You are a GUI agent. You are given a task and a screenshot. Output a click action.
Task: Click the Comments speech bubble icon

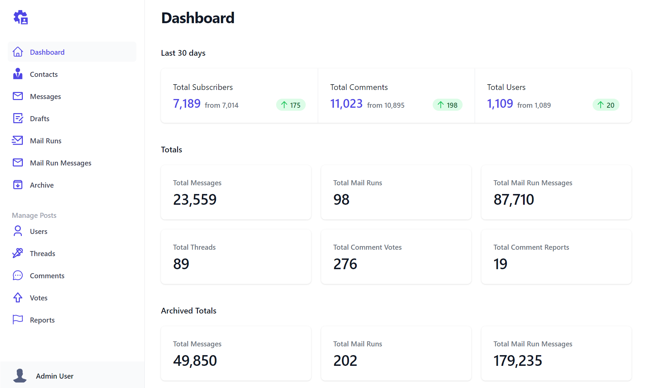(x=18, y=275)
